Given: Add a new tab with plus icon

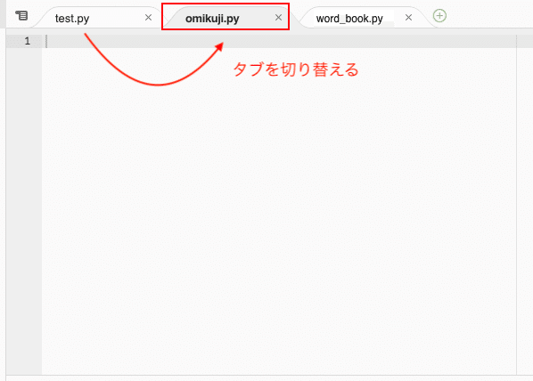Looking at the screenshot, I should tap(439, 16).
